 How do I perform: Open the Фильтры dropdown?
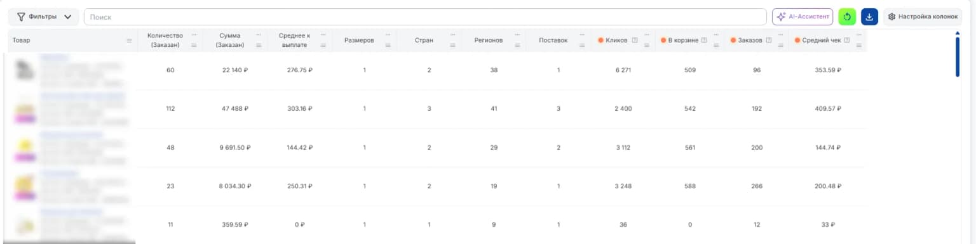44,17
